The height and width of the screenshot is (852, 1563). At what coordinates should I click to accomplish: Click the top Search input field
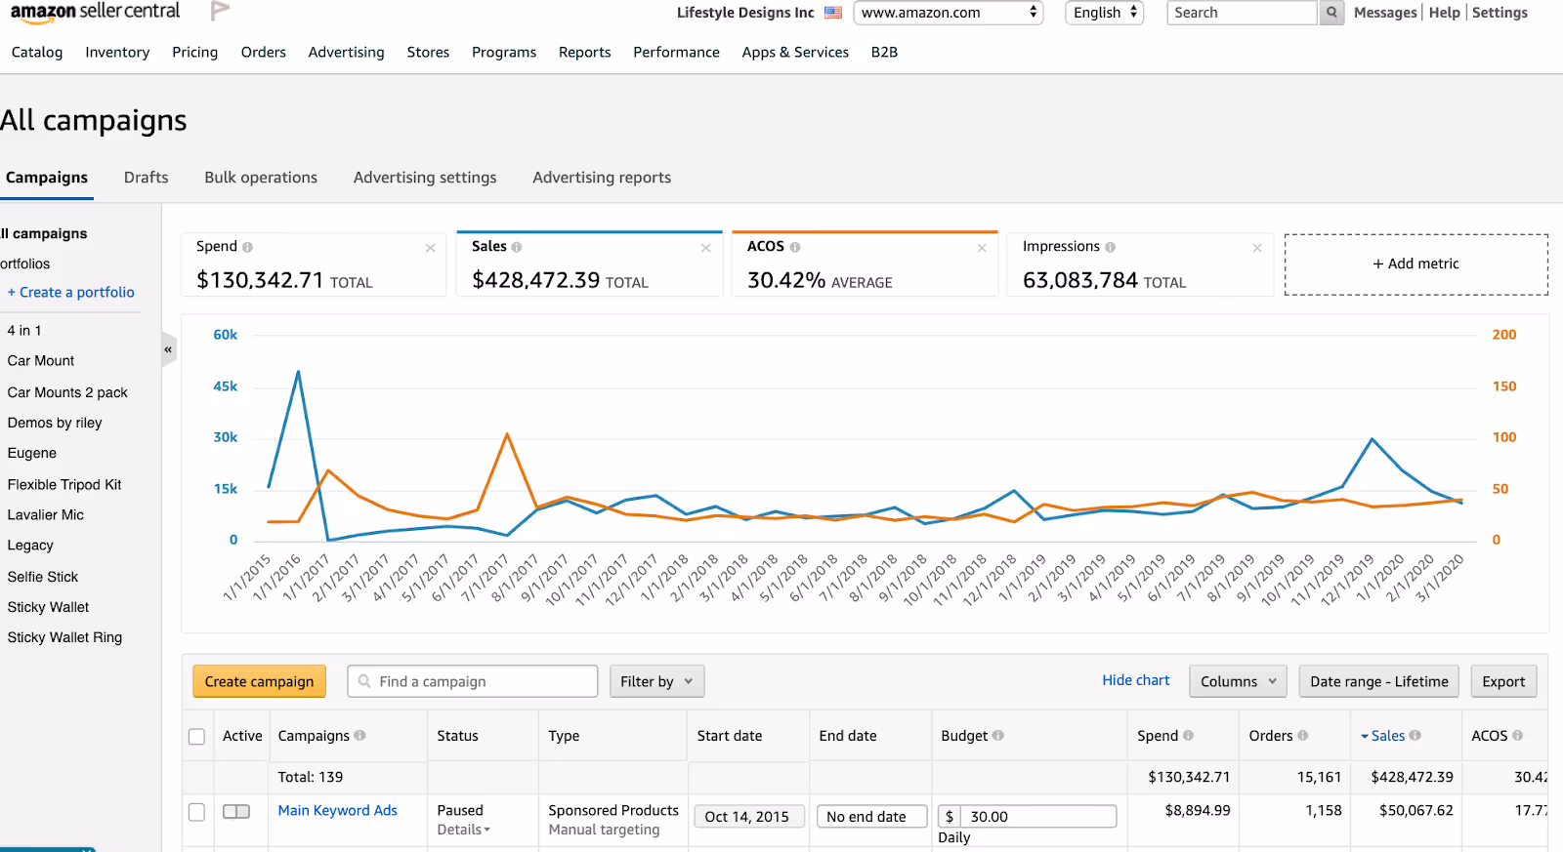(1243, 13)
